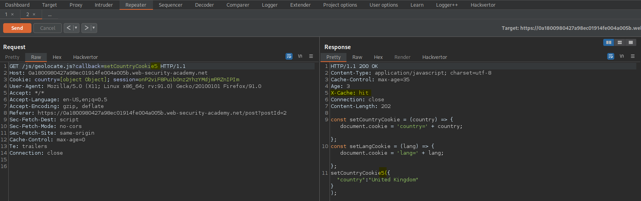Image resolution: width=641 pixels, height=201 pixels.
Task: Switch Request view to Pretty
Action: coord(12,57)
